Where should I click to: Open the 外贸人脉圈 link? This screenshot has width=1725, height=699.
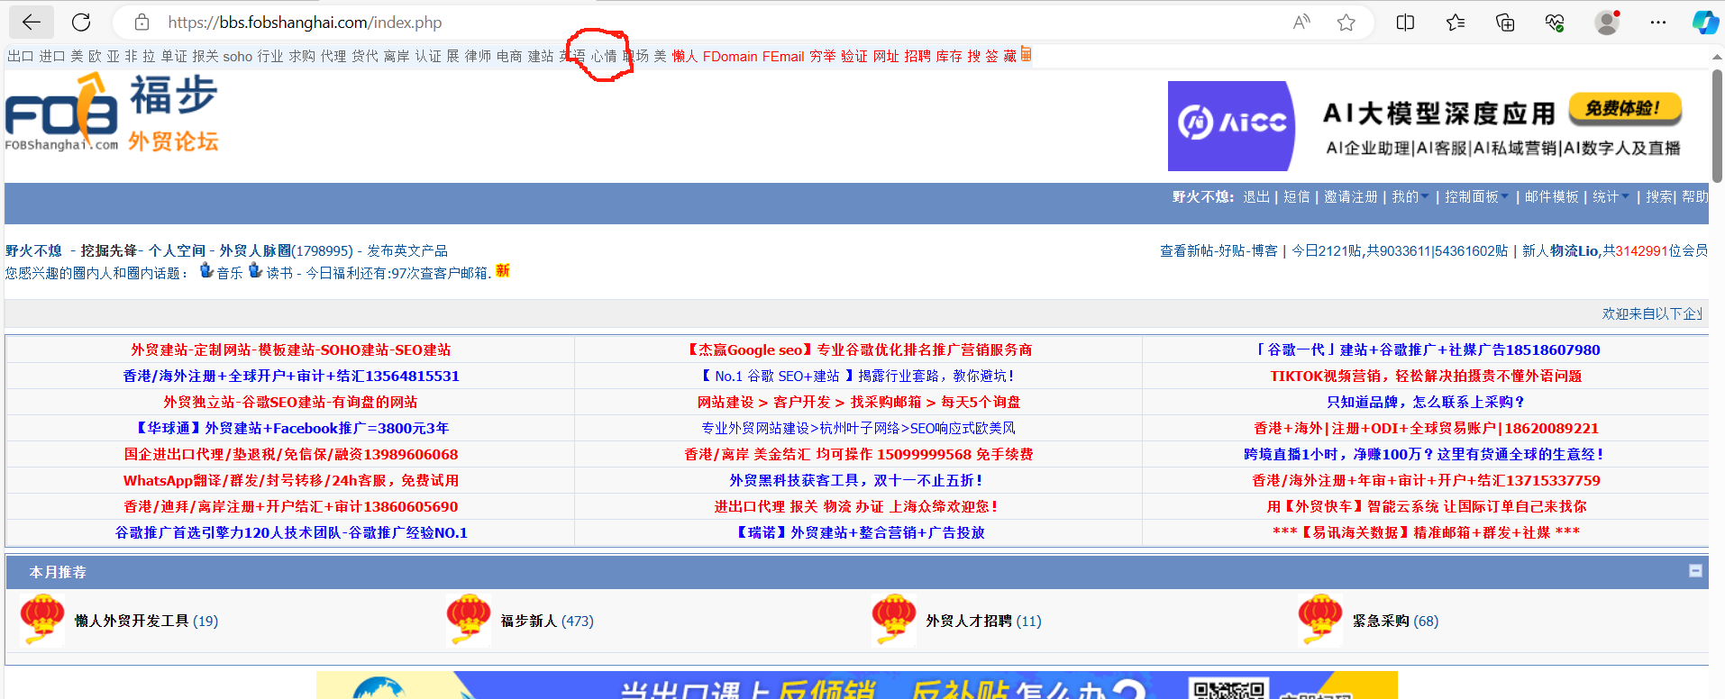coord(255,250)
